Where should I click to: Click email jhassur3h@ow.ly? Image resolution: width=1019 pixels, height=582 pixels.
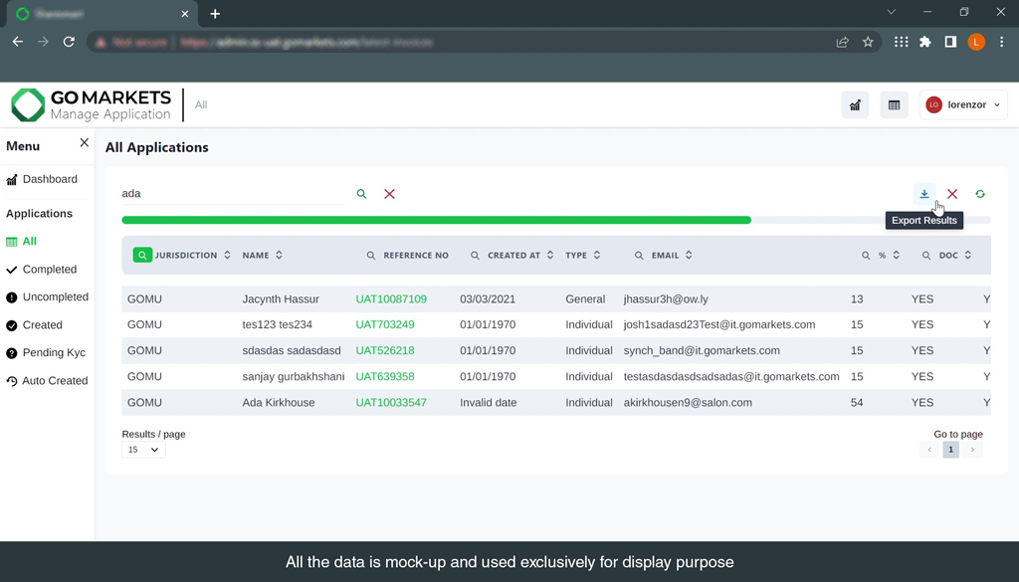click(x=666, y=298)
